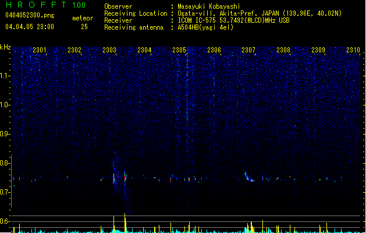Image resolution: width=366 pixels, height=233 pixels.
Task: Click the 1.0 kHz axis label
Action: pyautogui.click(x=5, y=105)
